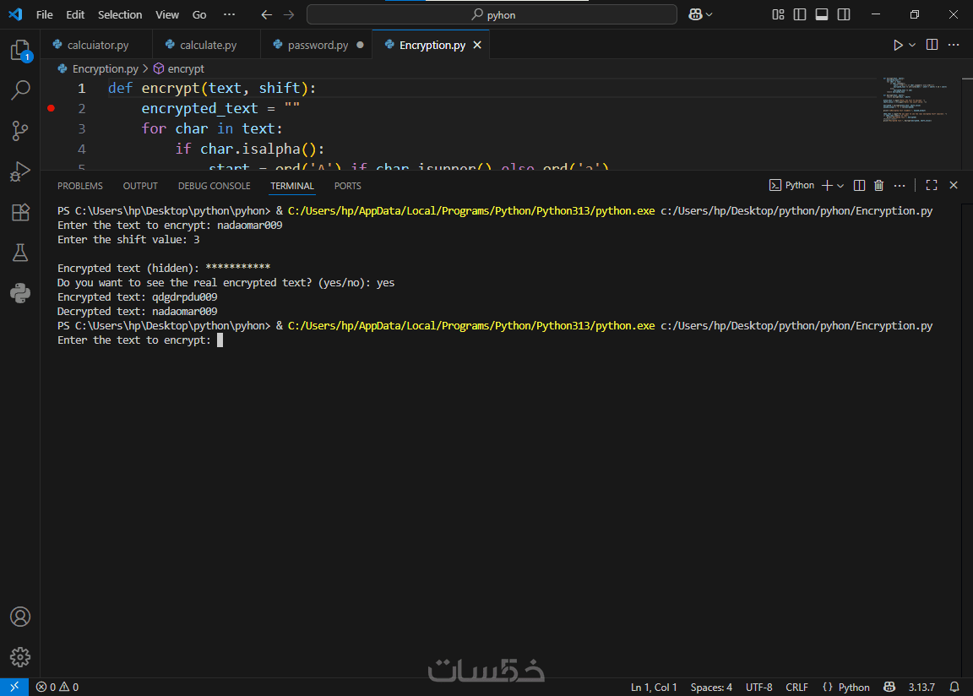Screen dimensions: 973x696
Task: Open the Search view in activity bar
Action: (x=20, y=90)
